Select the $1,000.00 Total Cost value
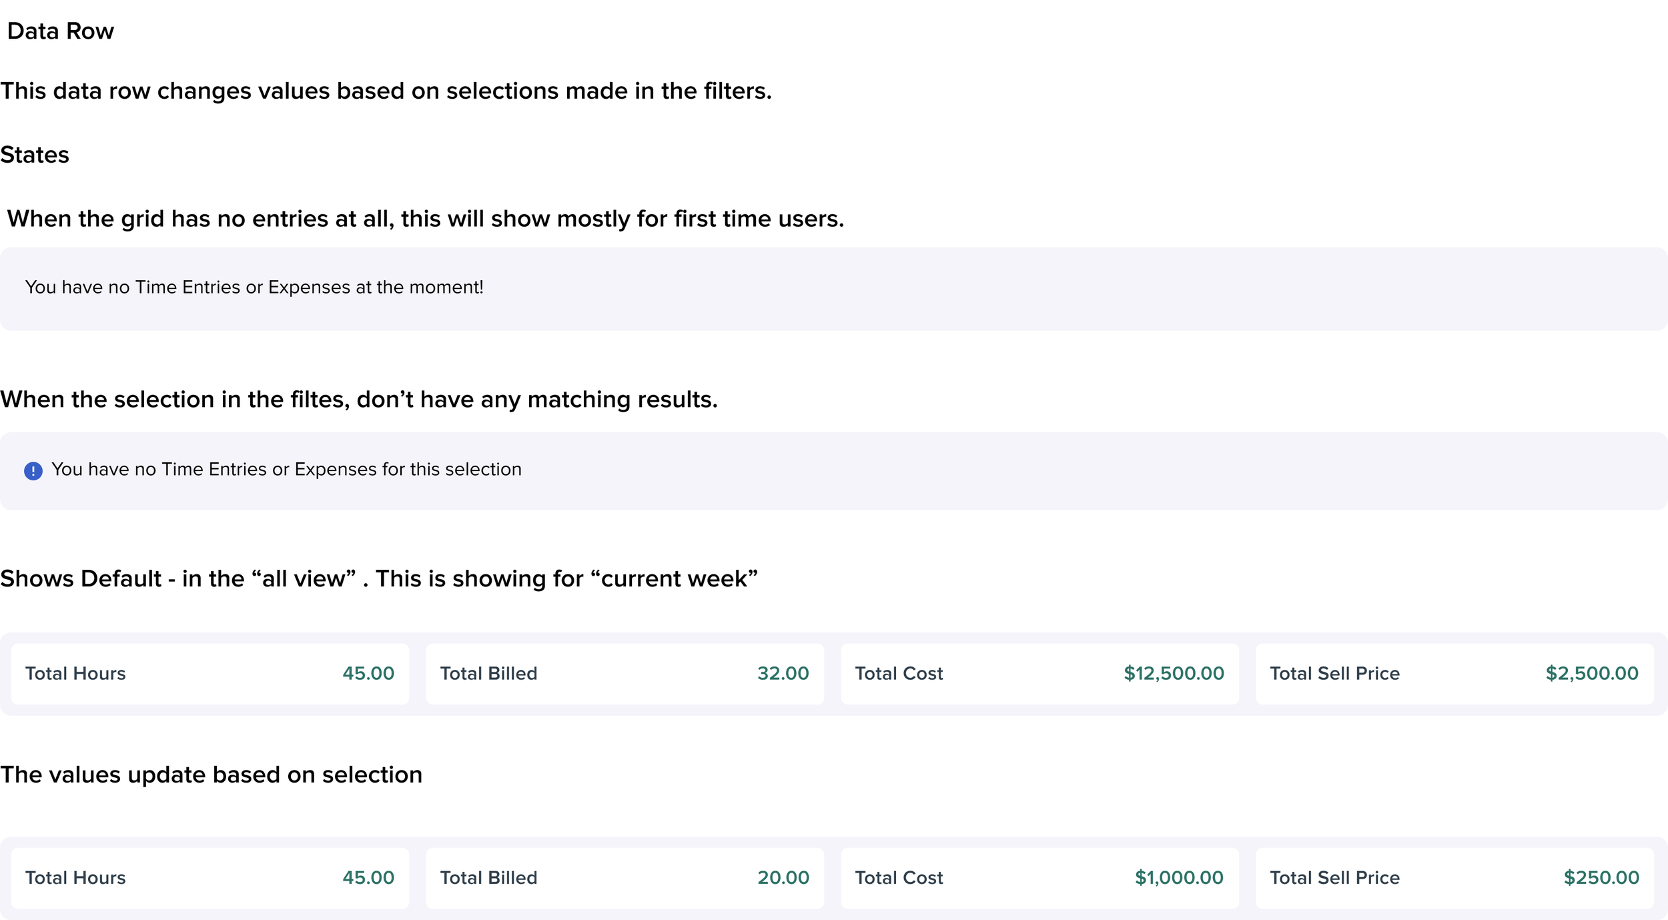This screenshot has height=920, width=1668. click(x=1179, y=878)
